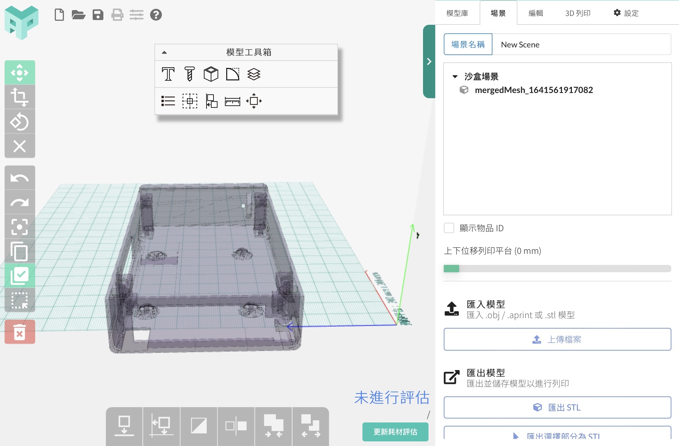
Task: Select the move tool in left sidebar
Action: (20, 72)
